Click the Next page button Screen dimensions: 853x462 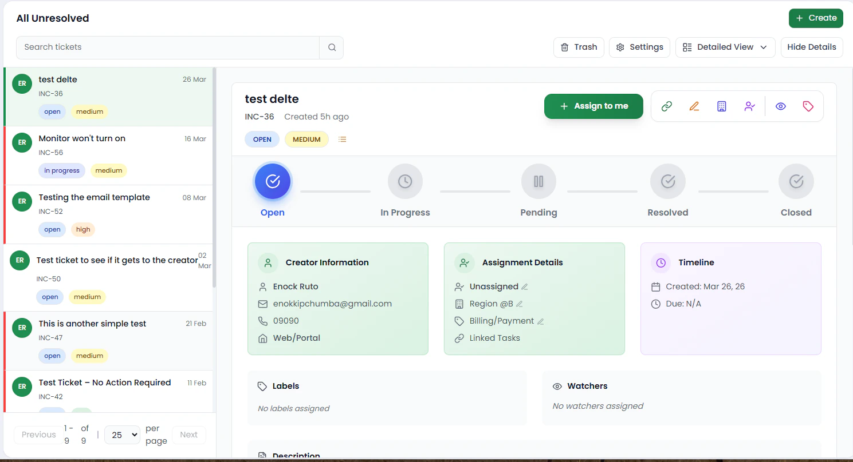(188, 435)
